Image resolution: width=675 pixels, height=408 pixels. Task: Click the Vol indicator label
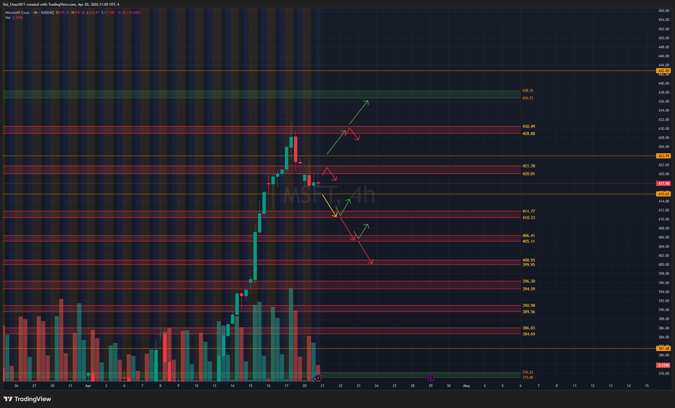click(8, 18)
